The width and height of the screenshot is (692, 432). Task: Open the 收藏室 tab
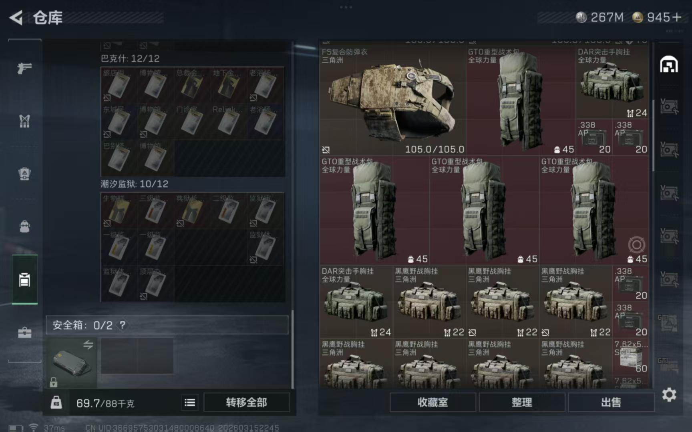point(432,402)
